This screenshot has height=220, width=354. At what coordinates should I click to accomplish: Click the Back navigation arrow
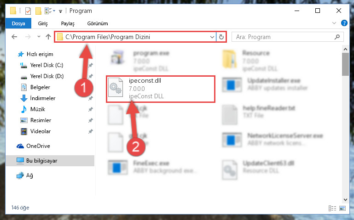click(14, 37)
